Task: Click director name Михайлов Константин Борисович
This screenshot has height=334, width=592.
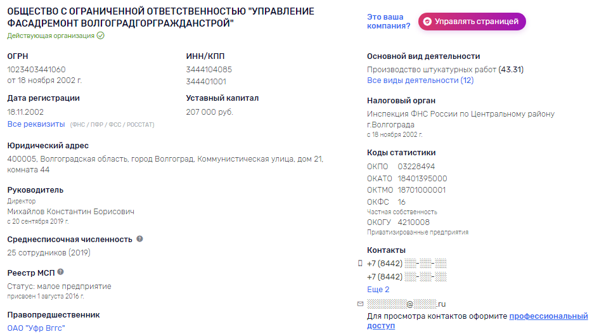Action: pyautogui.click(x=70, y=211)
